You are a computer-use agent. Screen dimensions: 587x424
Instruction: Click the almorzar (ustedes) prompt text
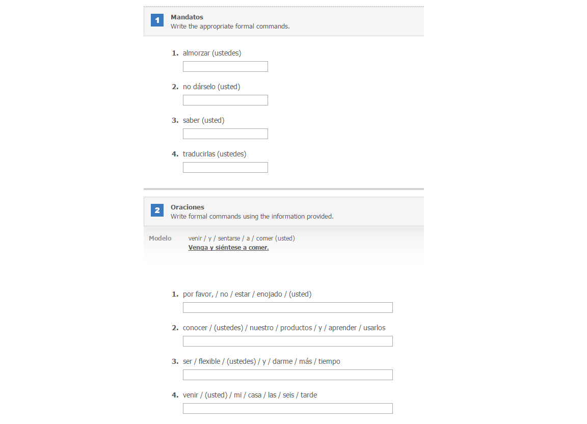[x=212, y=53]
